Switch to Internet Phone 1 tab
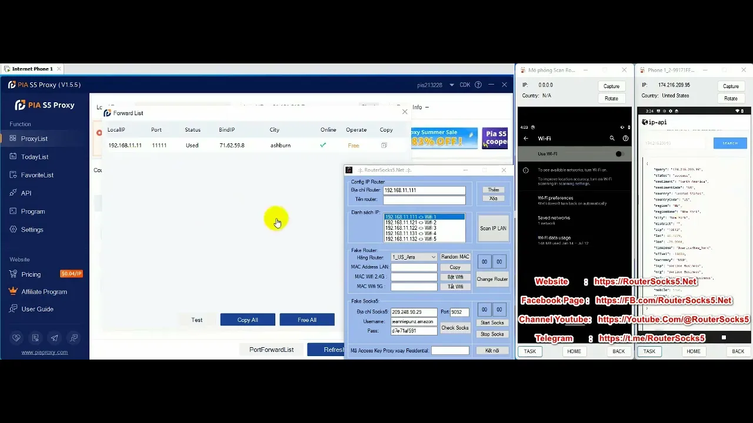753x423 pixels. pyautogui.click(x=32, y=69)
